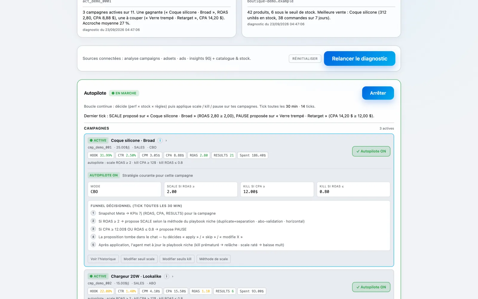The image size is (478, 299).
Task: Expand chevron next to Chargeur 20W · Lookalike
Action: [x=173, y=276]
